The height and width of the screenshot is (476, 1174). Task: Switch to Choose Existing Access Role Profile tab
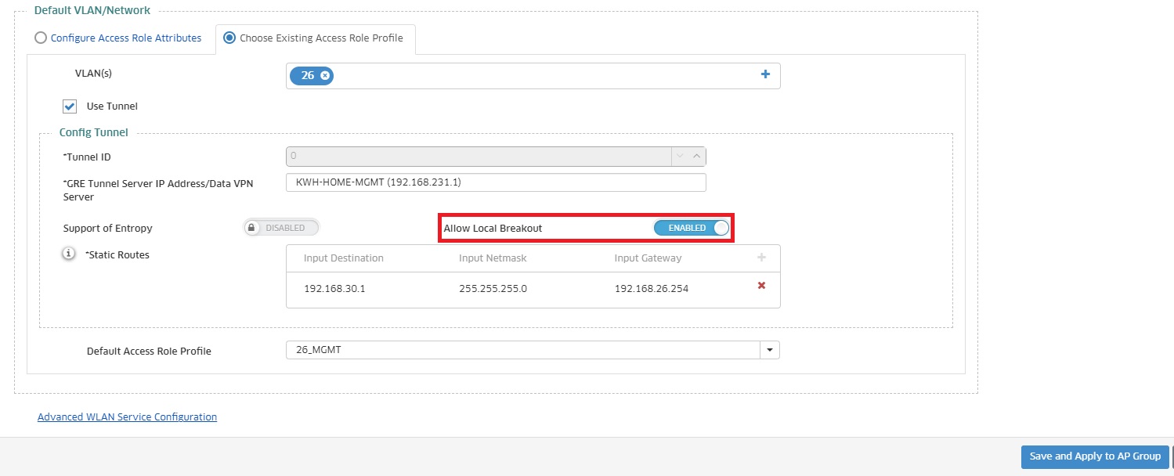coord(229,38)
